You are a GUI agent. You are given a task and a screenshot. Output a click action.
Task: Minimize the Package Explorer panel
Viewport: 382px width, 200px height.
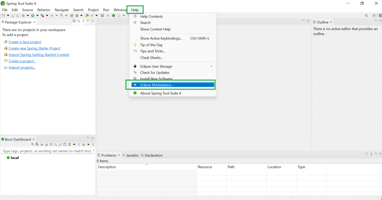[88, 21]
